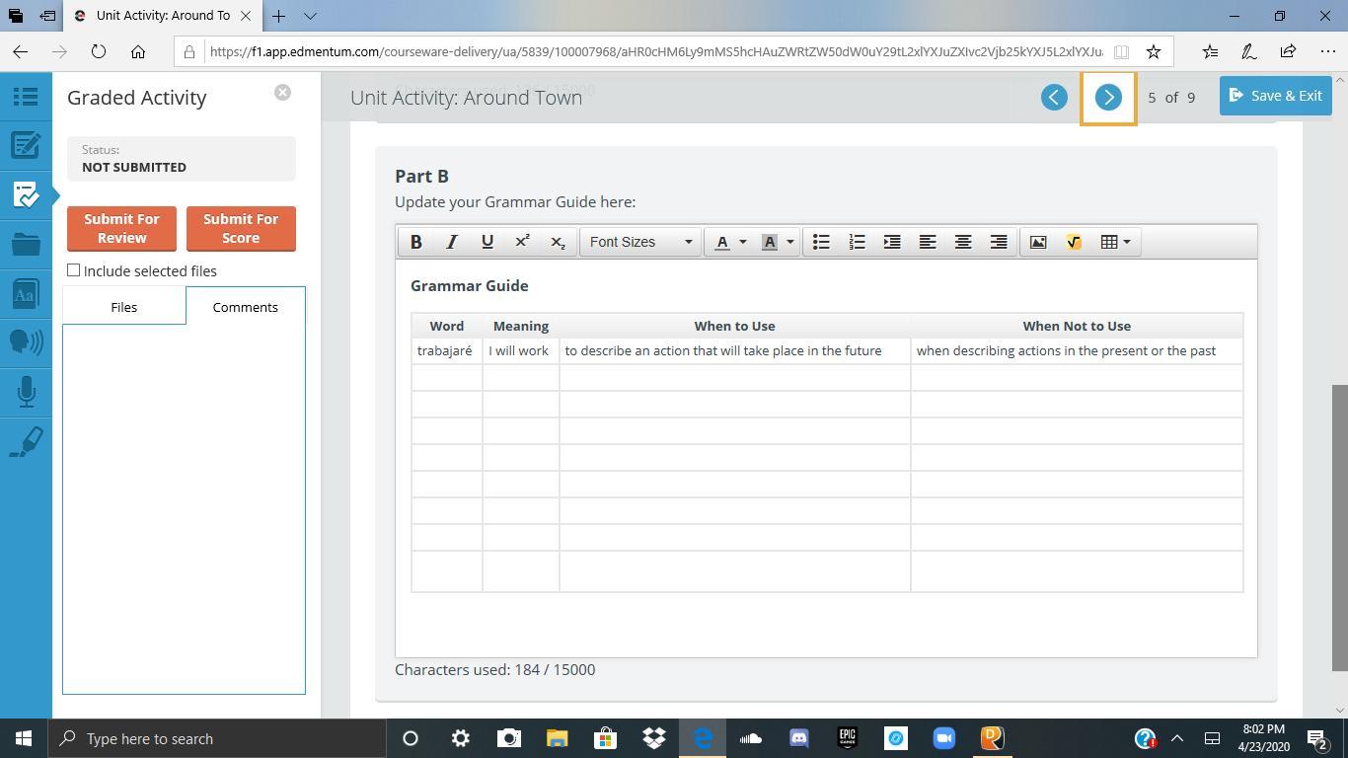Open the math equation editor icon
Screen dimensions: 1348x758
point(1074,242)
